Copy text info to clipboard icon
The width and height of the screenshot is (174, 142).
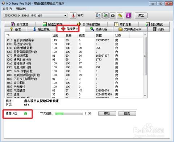[x=98, y=16]
